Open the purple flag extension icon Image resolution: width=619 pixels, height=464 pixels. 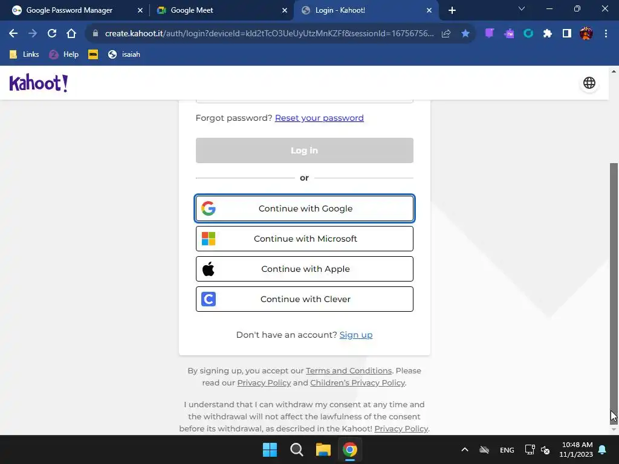490,34
